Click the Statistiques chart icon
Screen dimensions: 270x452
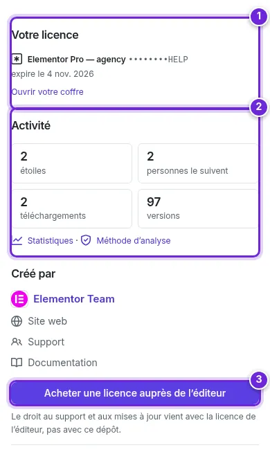tap(17, 240)
